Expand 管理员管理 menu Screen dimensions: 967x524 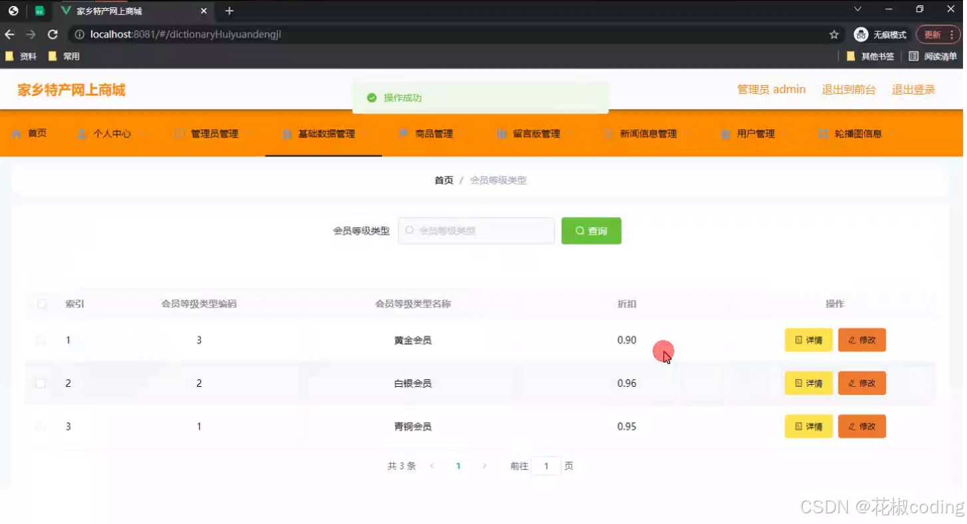point(213,134)
